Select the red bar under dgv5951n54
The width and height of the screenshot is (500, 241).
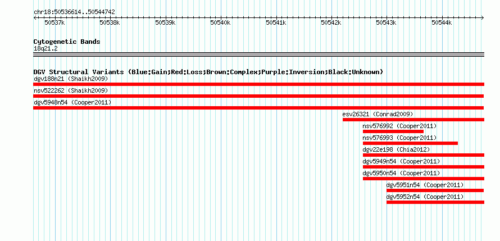[x=435, y=190]
